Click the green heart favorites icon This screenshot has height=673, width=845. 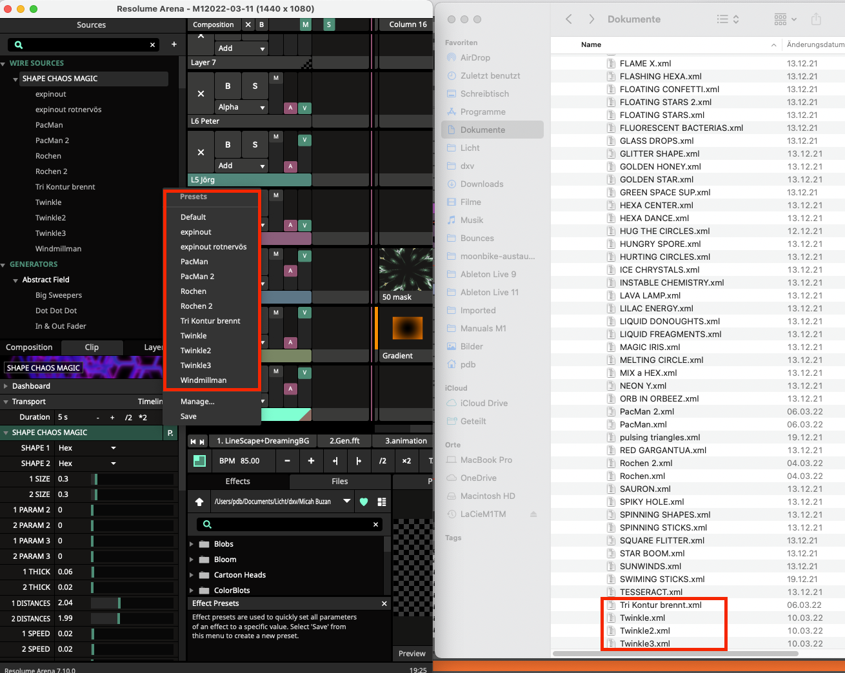click(x=364, y=502)
